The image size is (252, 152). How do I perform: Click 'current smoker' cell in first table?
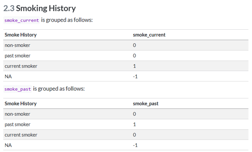[x=21, y=66]
